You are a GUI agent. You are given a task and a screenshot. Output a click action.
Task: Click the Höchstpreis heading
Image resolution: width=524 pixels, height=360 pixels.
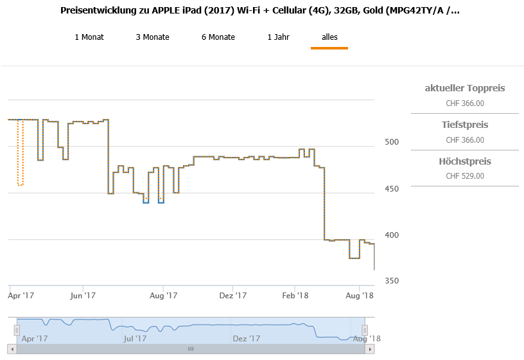[x=465, y=161]
